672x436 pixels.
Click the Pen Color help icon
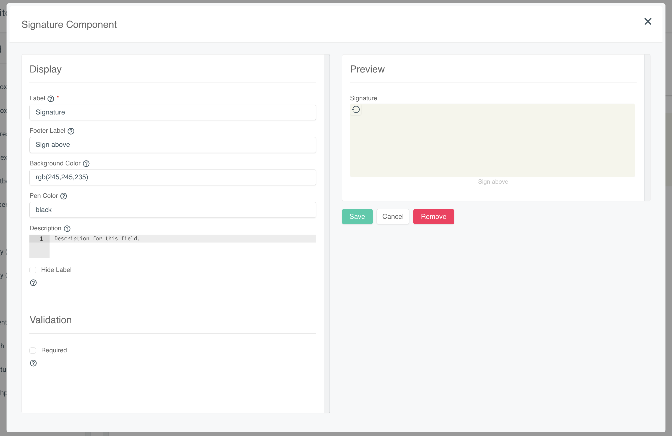tap(63, 196)
